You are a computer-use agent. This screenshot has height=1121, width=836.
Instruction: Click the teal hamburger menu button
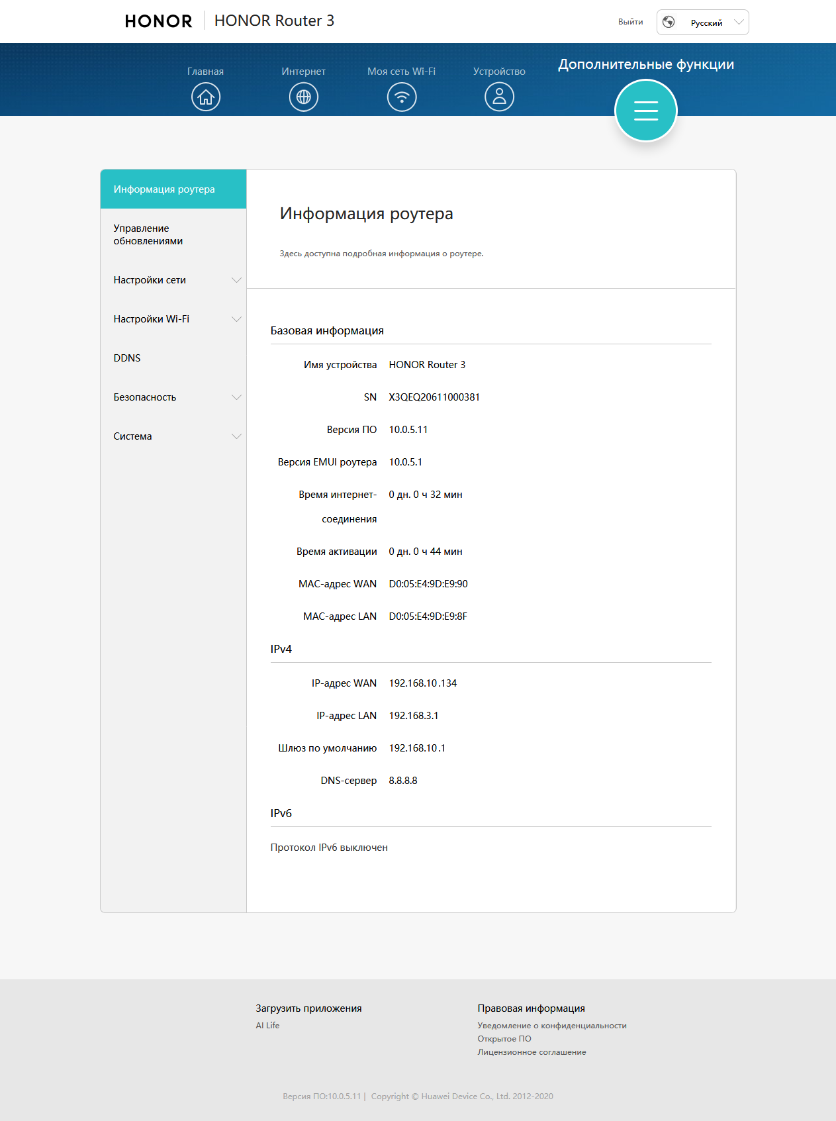[x=646, y=111]
